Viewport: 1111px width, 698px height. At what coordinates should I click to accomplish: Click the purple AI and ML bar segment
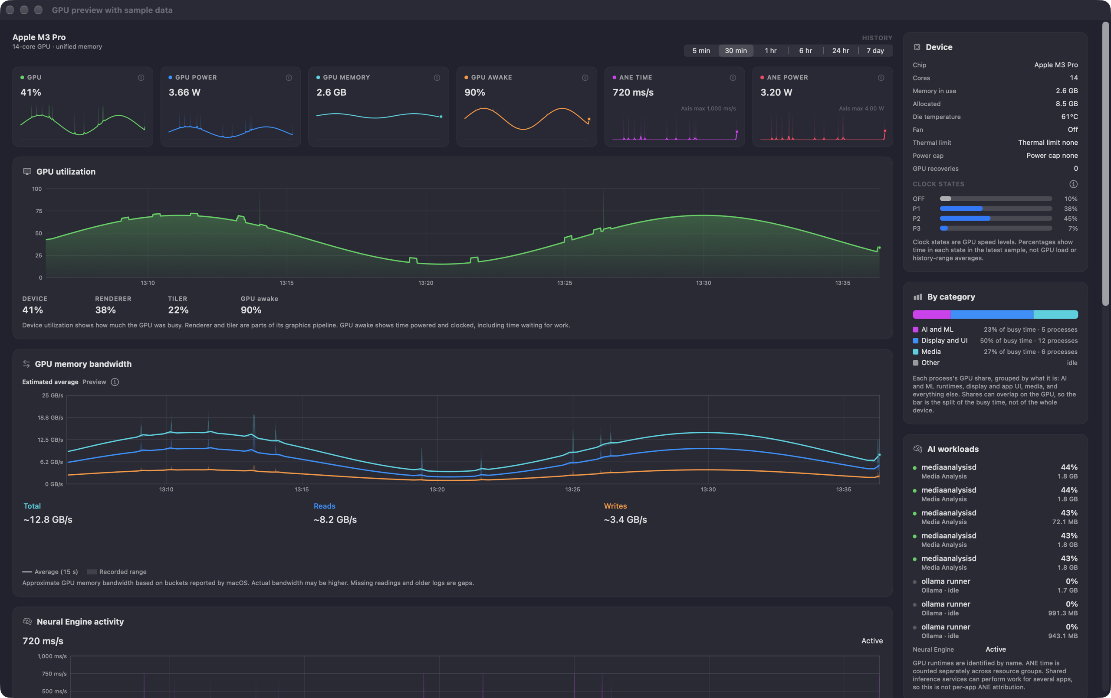[931, 314]
